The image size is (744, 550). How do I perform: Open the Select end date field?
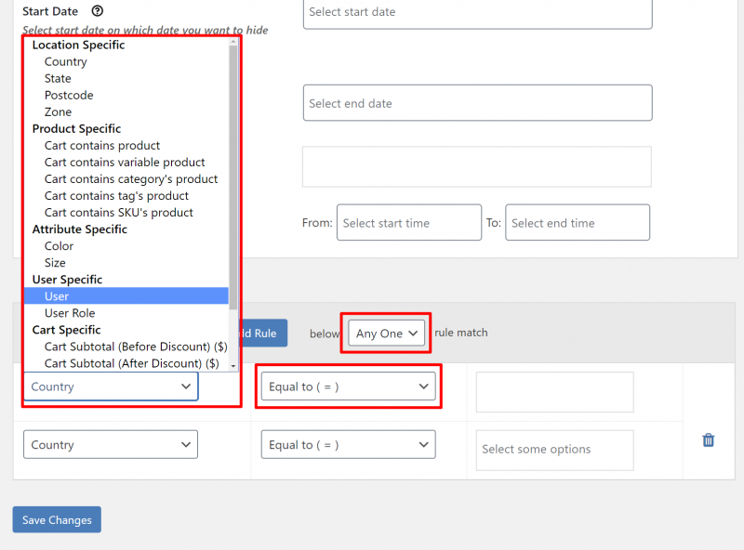477,103
